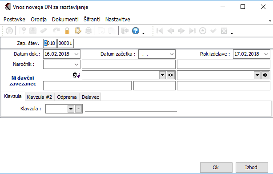This screenshot has width=273, height=174.
Task: Click the printer icon
Action: pyautogui.click(x=88, y=31)
